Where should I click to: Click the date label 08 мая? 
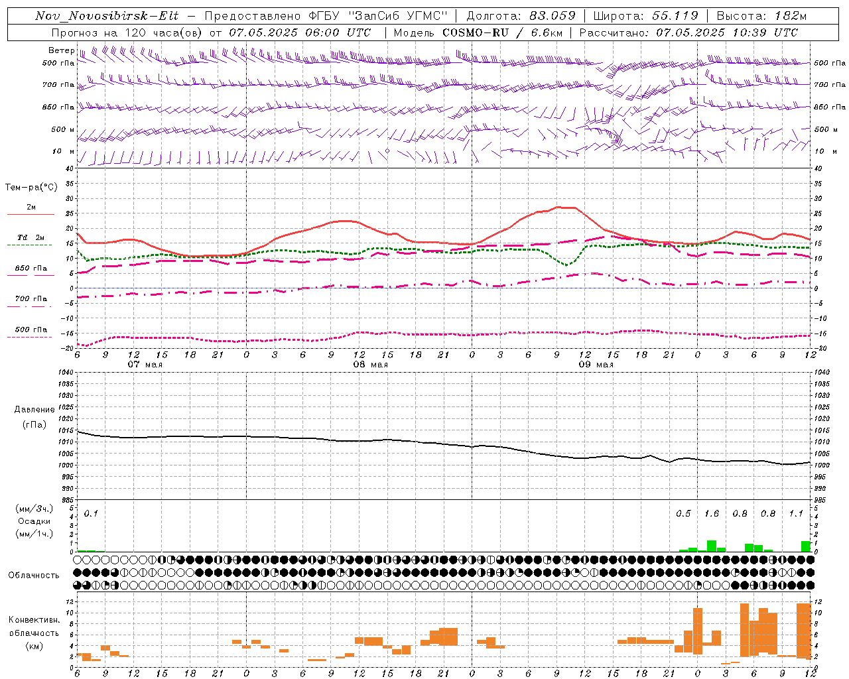pyautogui.click(x=371, y=365)
